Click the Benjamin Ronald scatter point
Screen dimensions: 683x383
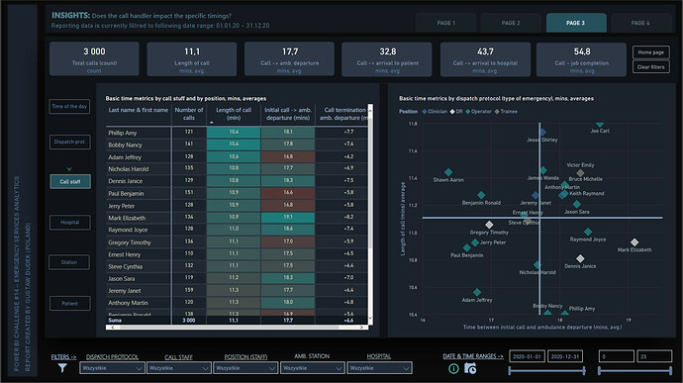481,195
